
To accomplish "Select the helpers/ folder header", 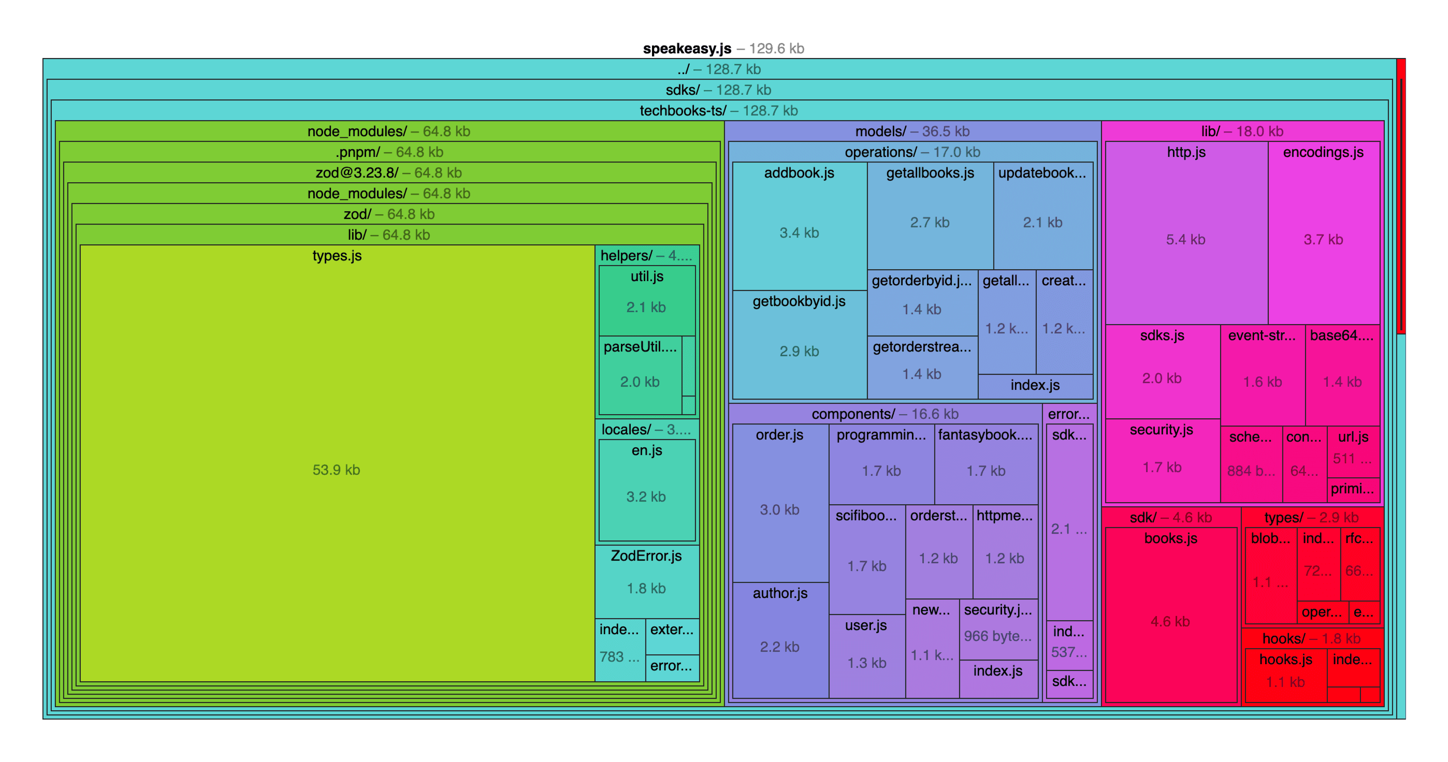I will [647, 255].
